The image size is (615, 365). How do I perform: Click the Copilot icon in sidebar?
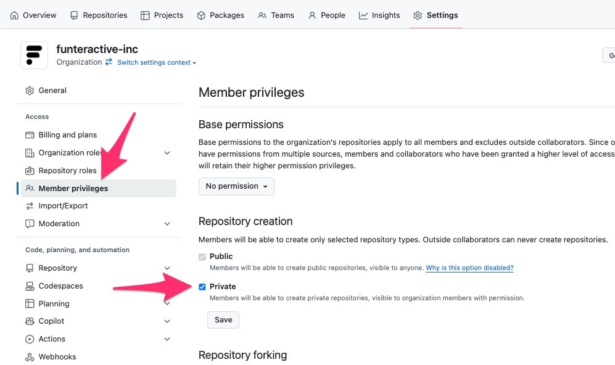30,321
